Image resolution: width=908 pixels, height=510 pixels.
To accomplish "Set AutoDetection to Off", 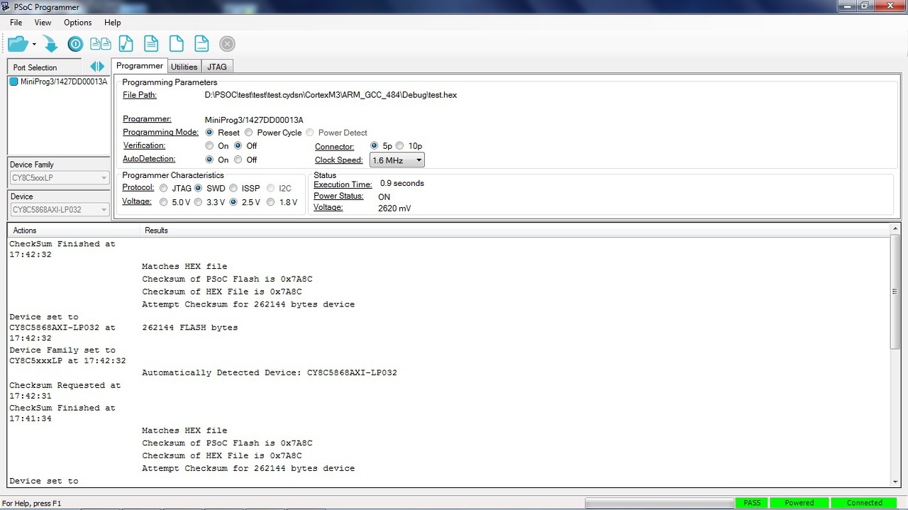I will point(238,160).
